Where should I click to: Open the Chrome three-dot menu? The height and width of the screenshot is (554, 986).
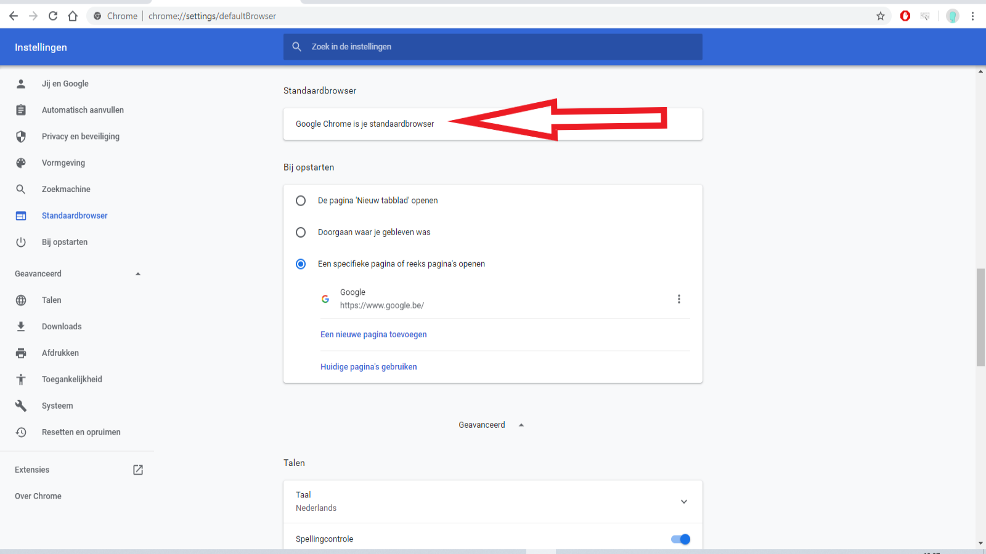click(972, 16)
